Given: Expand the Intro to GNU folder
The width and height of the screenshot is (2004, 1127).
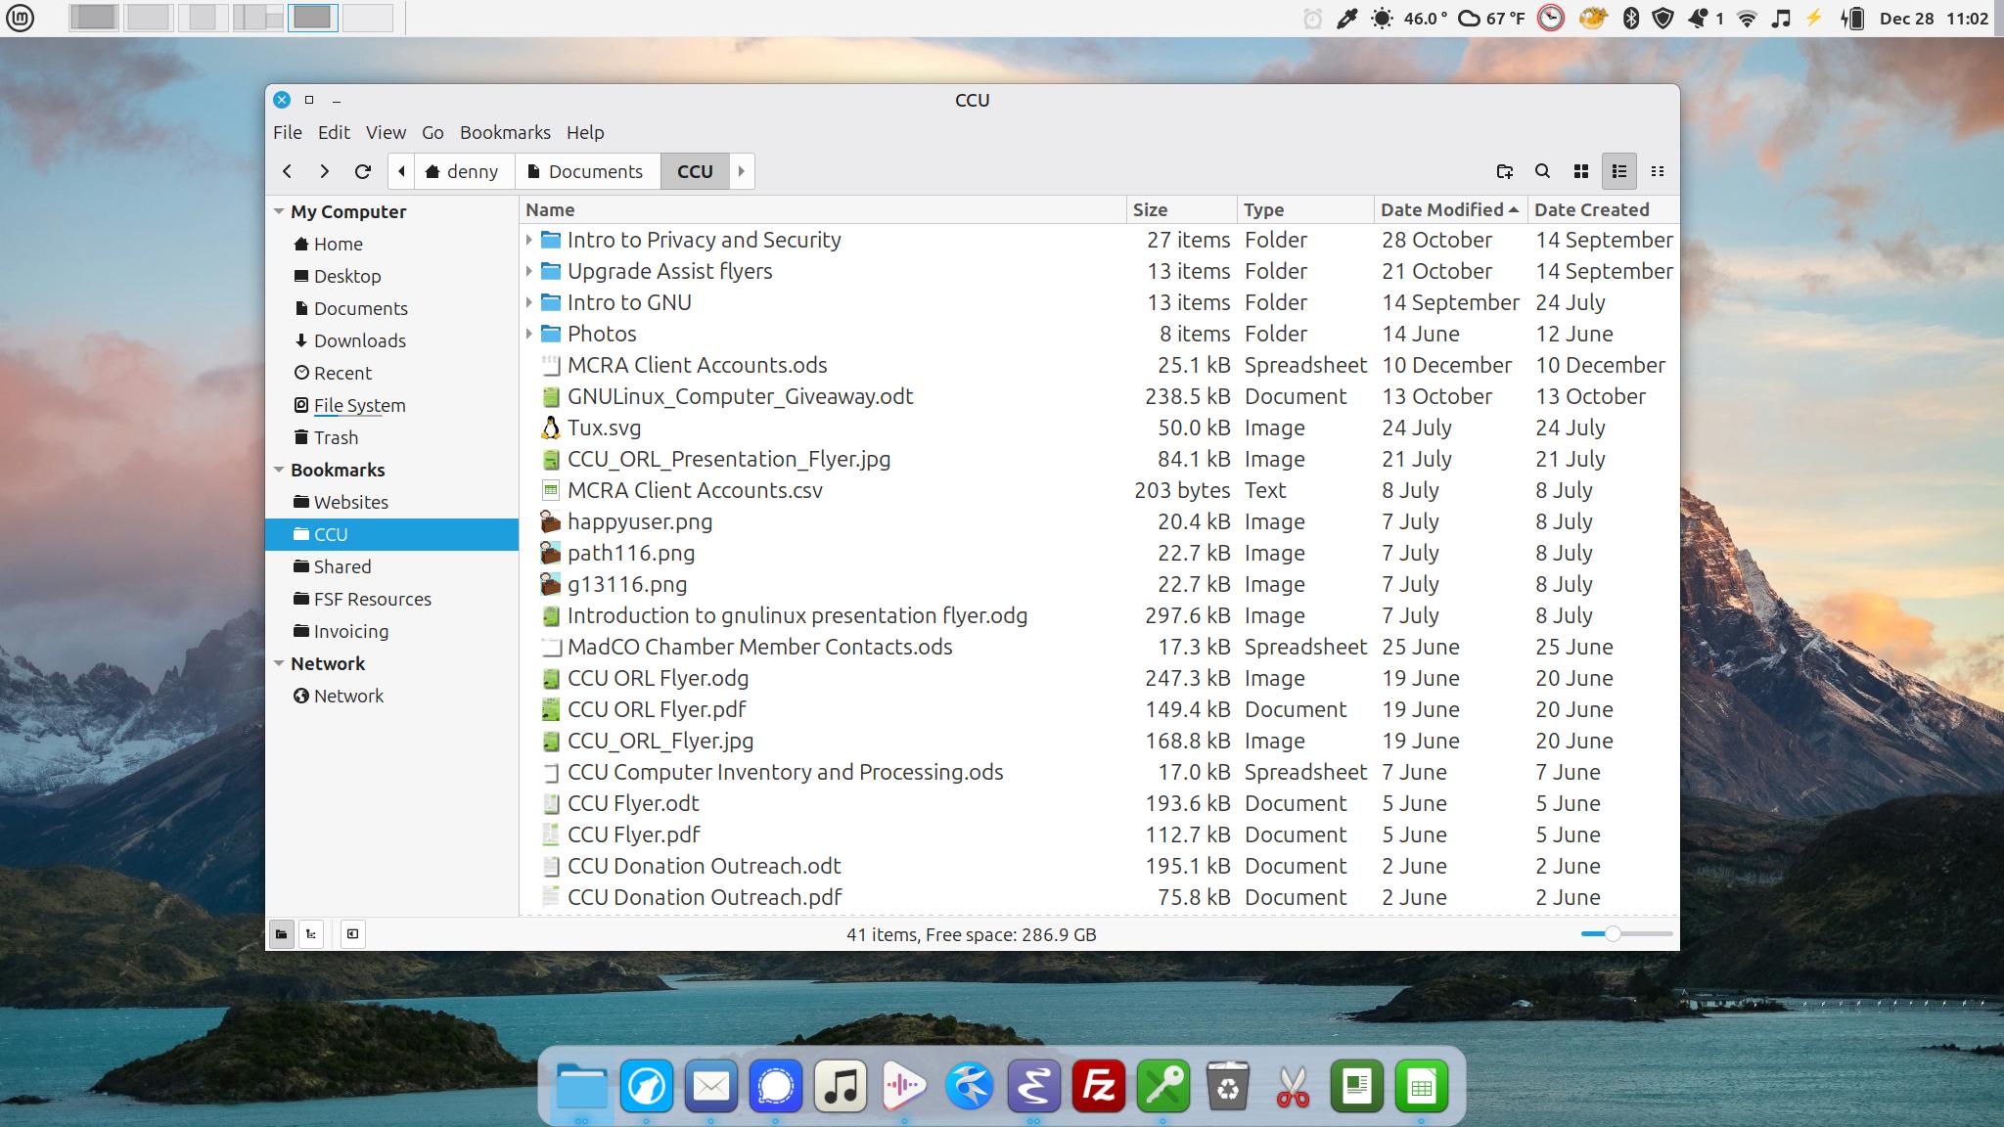Looking at the screenshot, I should click(527, 302).
